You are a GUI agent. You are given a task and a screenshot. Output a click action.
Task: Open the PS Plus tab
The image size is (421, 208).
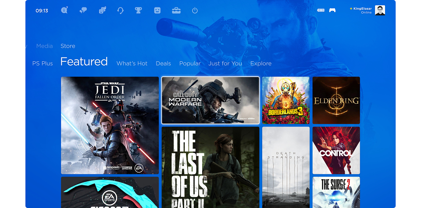pos(43,63)
